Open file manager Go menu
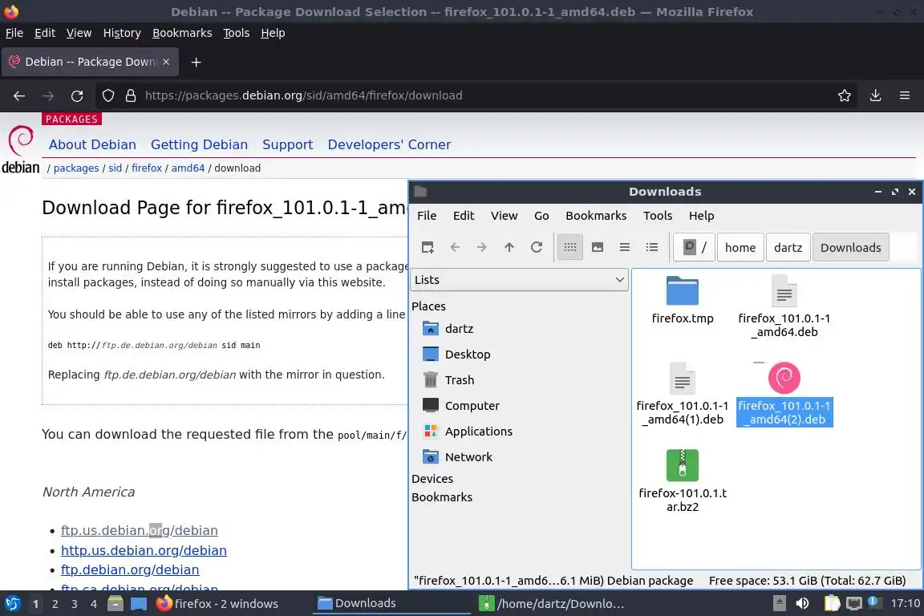Screen dimensions: 924x616 point(541,216)
